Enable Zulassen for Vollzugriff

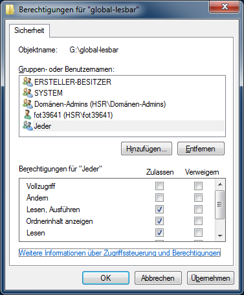[159, 186]
